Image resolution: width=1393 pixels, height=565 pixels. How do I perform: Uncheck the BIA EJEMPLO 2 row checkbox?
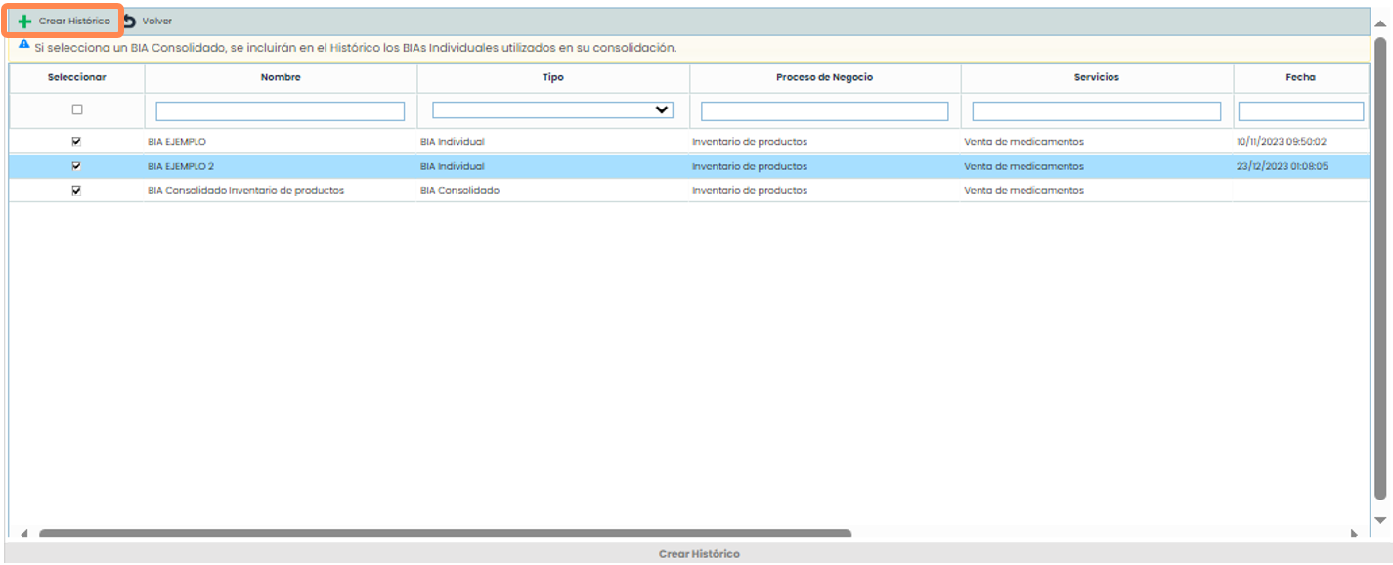(x=77, y=166)
